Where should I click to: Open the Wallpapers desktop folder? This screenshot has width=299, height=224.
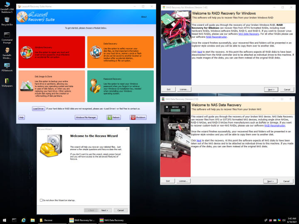coord(7,83)
